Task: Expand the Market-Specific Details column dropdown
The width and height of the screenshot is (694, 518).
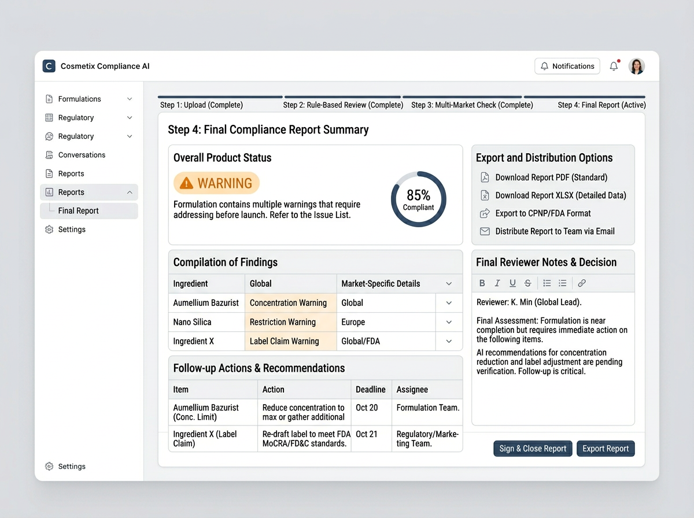Action: click(x=449, y=283)
